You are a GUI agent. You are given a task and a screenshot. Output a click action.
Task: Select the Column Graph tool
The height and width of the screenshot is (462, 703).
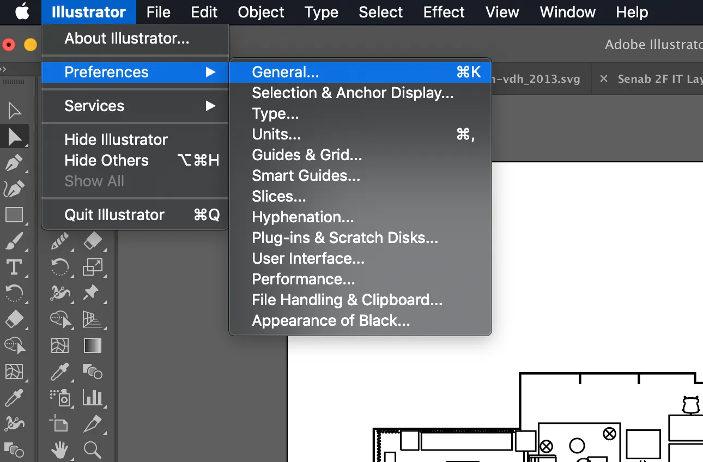click(93, 398)
